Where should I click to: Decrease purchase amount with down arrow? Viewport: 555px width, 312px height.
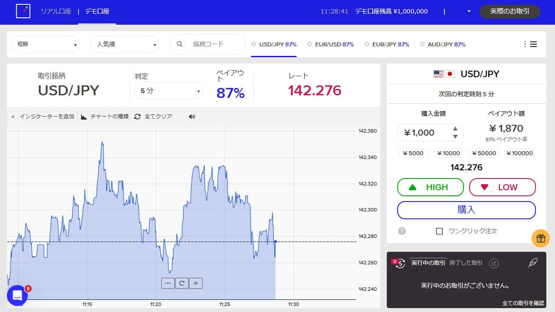click(455, 136)
